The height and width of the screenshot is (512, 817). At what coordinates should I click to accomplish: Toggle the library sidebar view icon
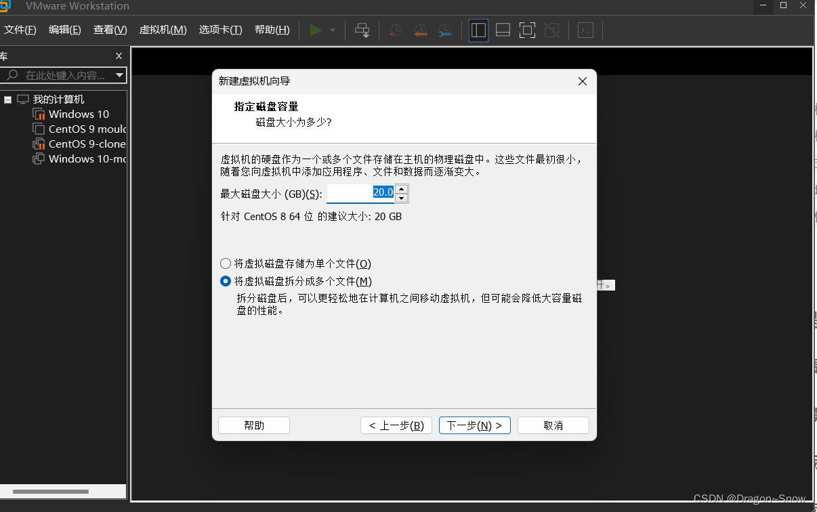pyautogui.click(x=478, y=30)
